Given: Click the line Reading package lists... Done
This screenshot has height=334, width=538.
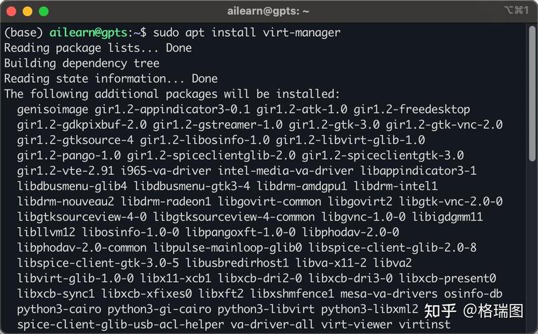Looking at the screenshot, I should point(98,47).
